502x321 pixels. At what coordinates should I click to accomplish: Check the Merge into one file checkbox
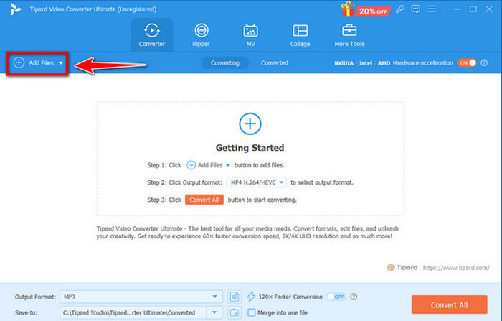[x=252, y=312]
